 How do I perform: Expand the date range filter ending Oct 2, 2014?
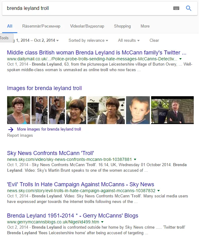pyautogui.click(x=36, y=40)
